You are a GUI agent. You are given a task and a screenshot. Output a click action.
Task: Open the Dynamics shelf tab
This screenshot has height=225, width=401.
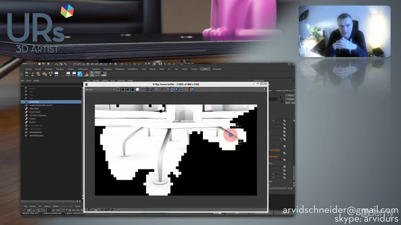click(108, 69)
